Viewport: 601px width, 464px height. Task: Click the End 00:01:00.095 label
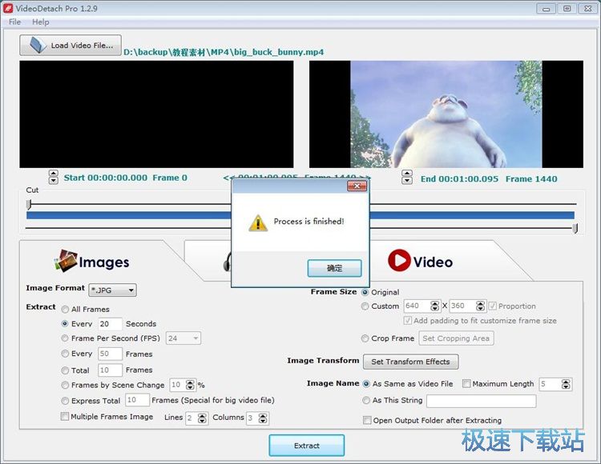(x=460, y=178)
